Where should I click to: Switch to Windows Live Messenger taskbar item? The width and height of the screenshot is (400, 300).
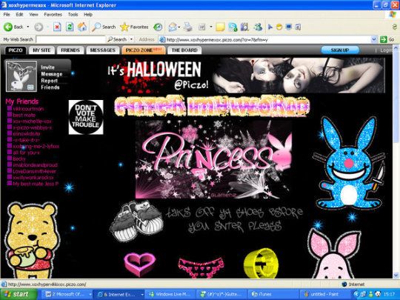pos(170,294)
